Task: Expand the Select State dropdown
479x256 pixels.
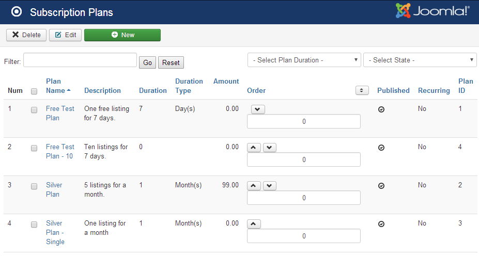Action: [420, 60]
